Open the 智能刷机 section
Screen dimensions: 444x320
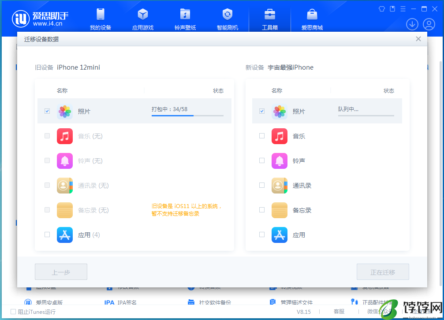tap(228, 19)
